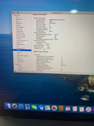Select Printers in the sidebar
Image resolution: width=94 pixels, height=126 pixels.
pyautogui.click(x=19, y=52)
